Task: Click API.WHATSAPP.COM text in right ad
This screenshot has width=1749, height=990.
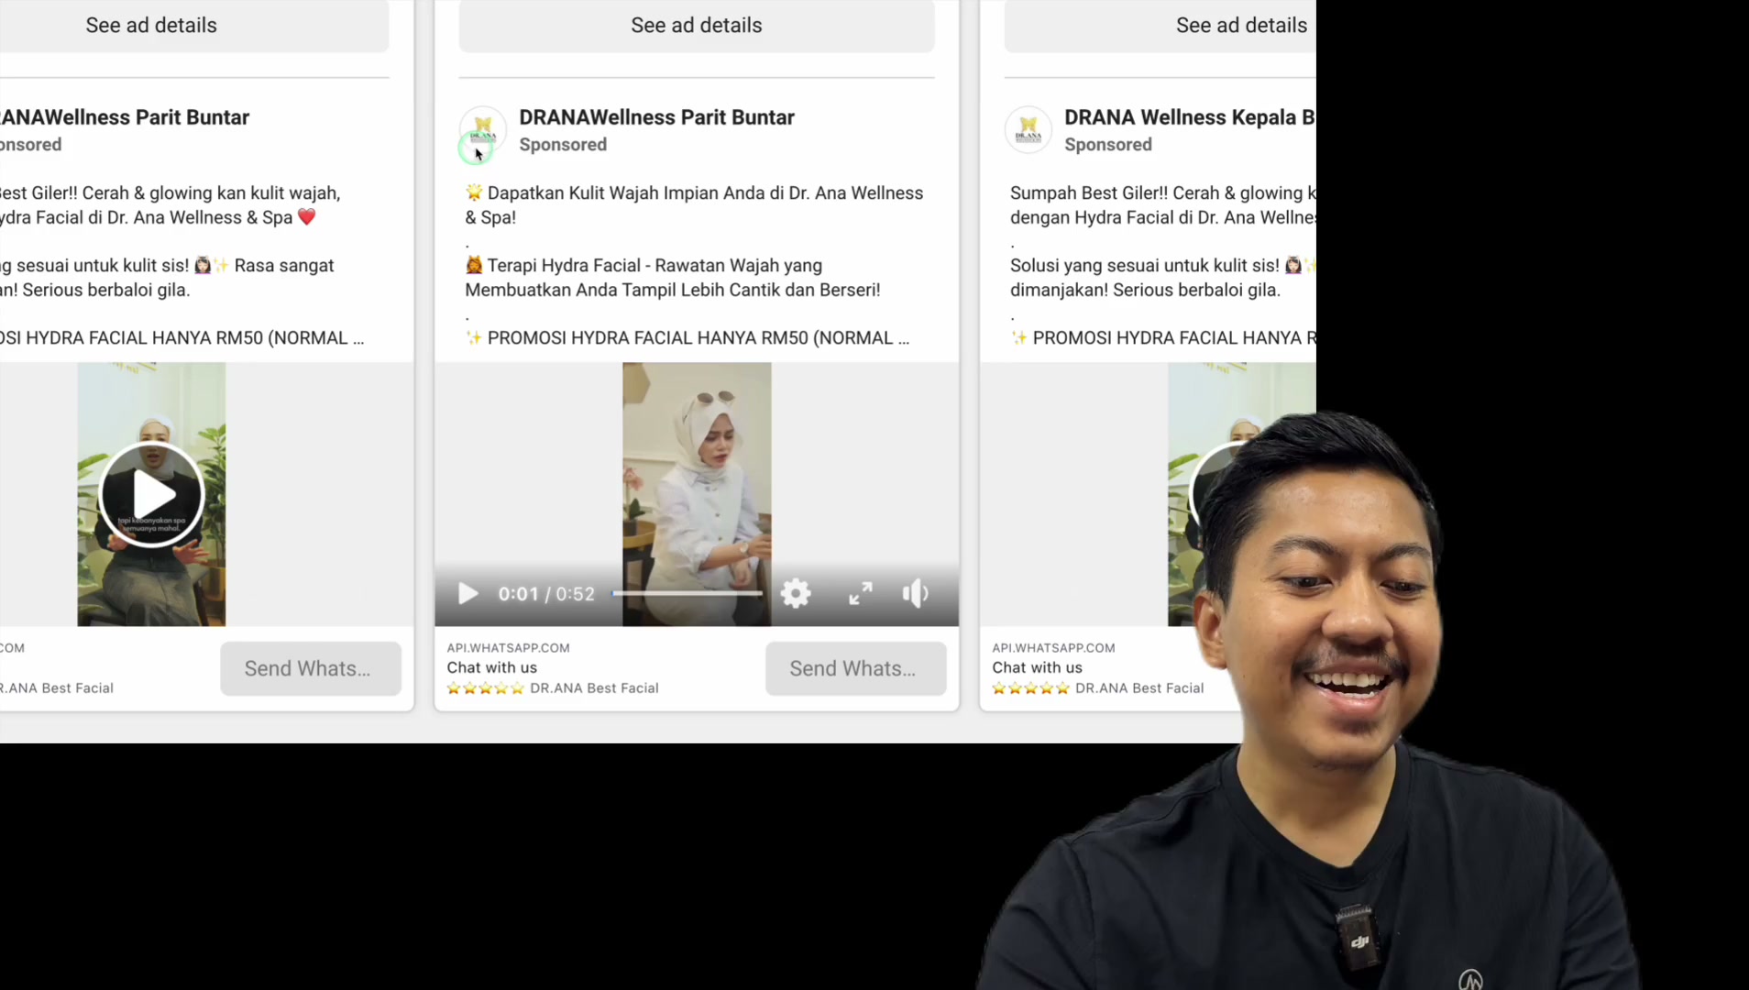Action: click(1053, 647)
